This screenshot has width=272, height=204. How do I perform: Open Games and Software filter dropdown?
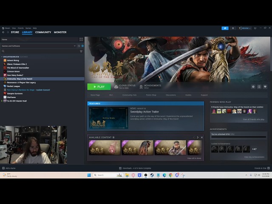click(x=39, y=46)
